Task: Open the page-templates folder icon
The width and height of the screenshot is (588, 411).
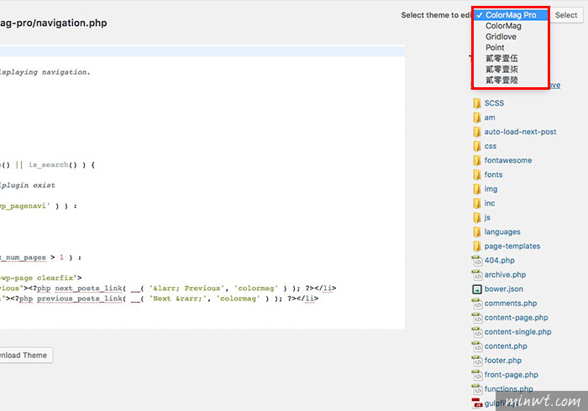Action: click(476, 246)
